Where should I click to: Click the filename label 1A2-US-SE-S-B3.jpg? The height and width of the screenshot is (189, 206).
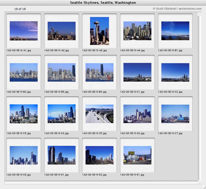[x=56, y=92]
